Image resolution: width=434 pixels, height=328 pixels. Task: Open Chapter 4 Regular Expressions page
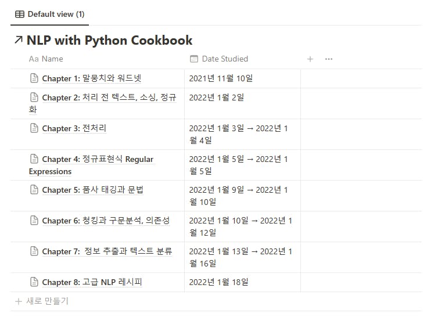(98, 159)
